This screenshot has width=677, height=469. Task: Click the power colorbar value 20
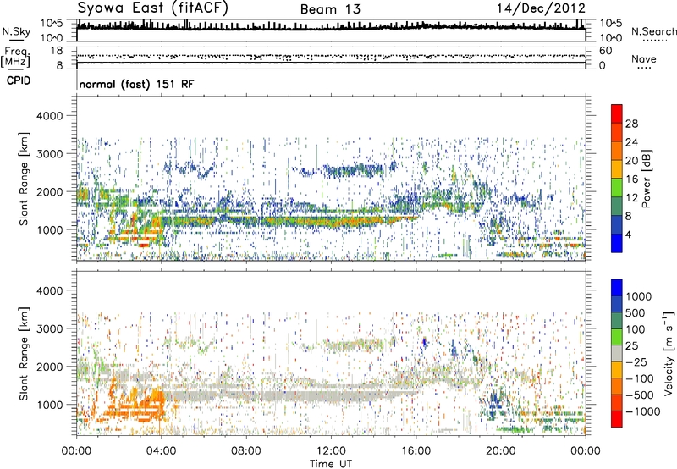[x=631, y=161]
